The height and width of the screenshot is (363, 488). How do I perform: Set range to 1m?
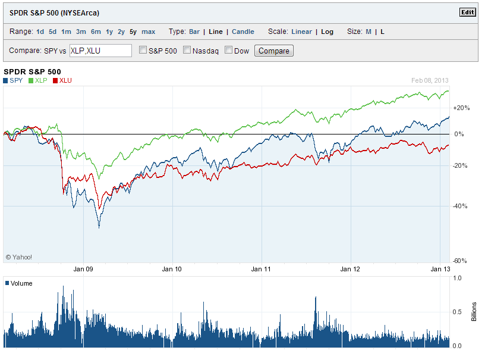[x=66, y=32]
